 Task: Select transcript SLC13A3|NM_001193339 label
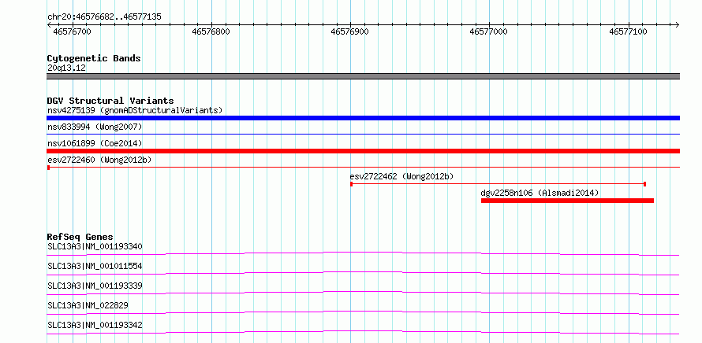(95, 286)
